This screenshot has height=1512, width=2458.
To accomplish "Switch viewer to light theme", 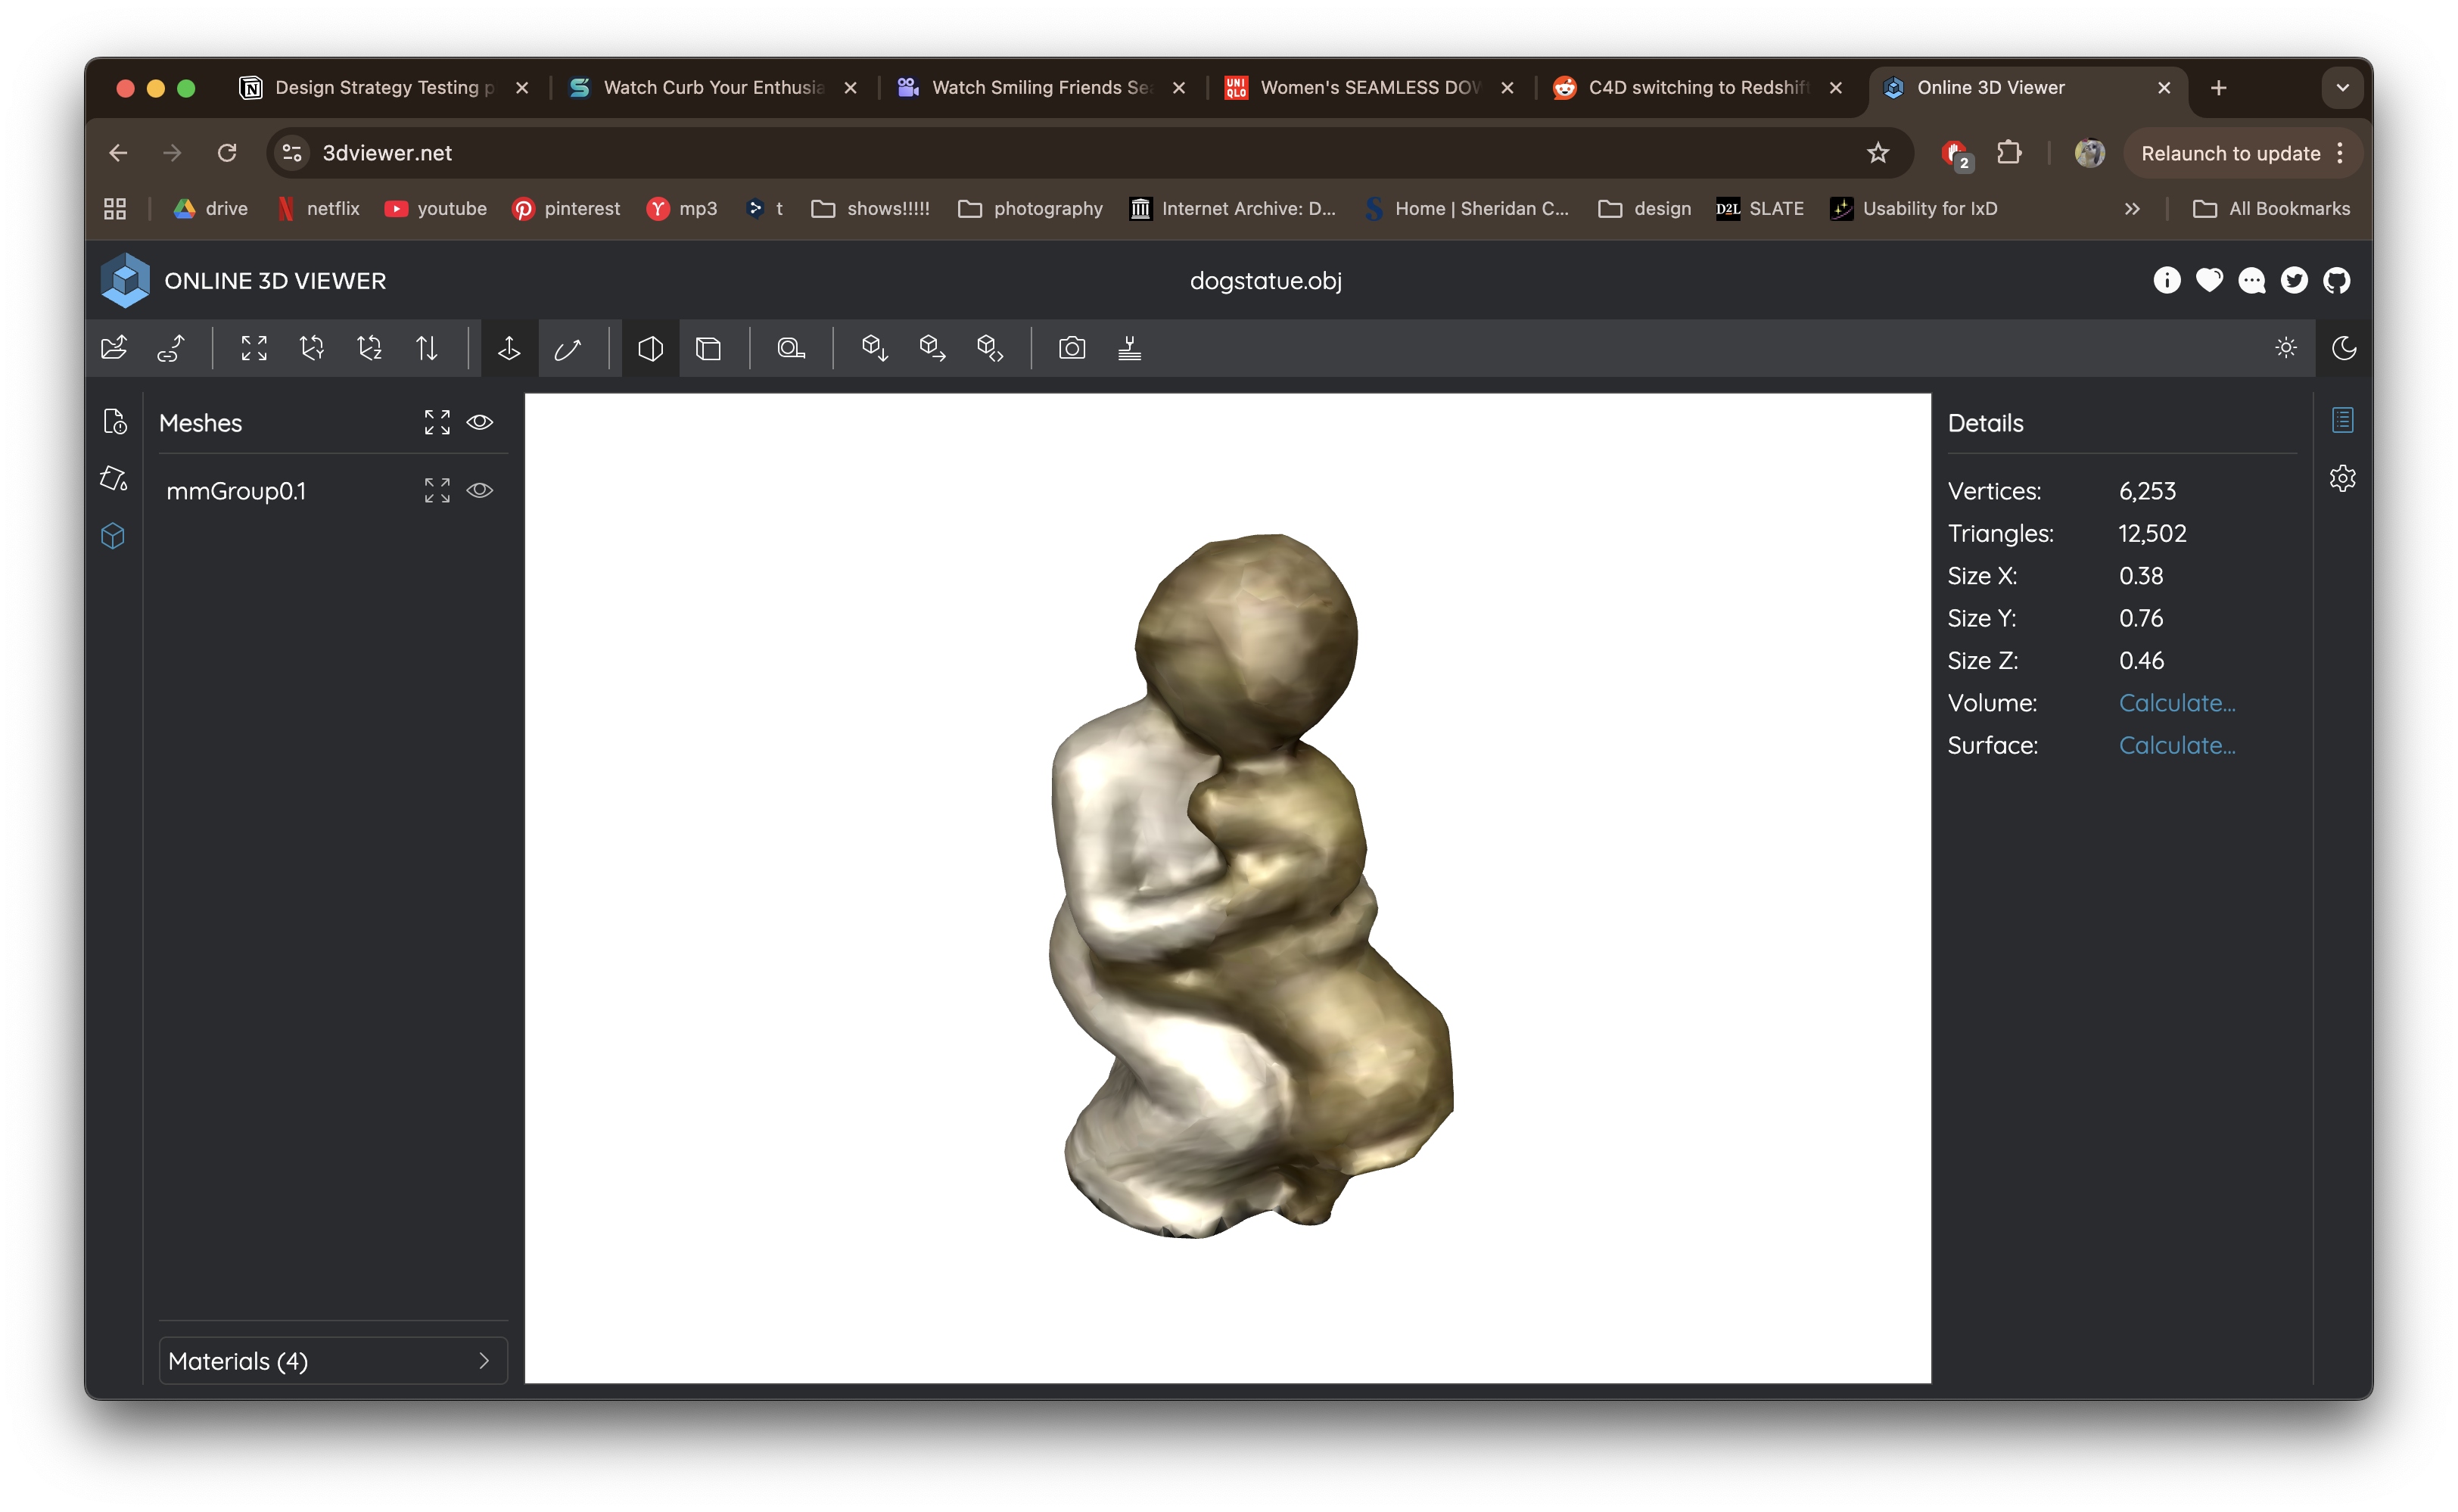I will [2285, 348].
